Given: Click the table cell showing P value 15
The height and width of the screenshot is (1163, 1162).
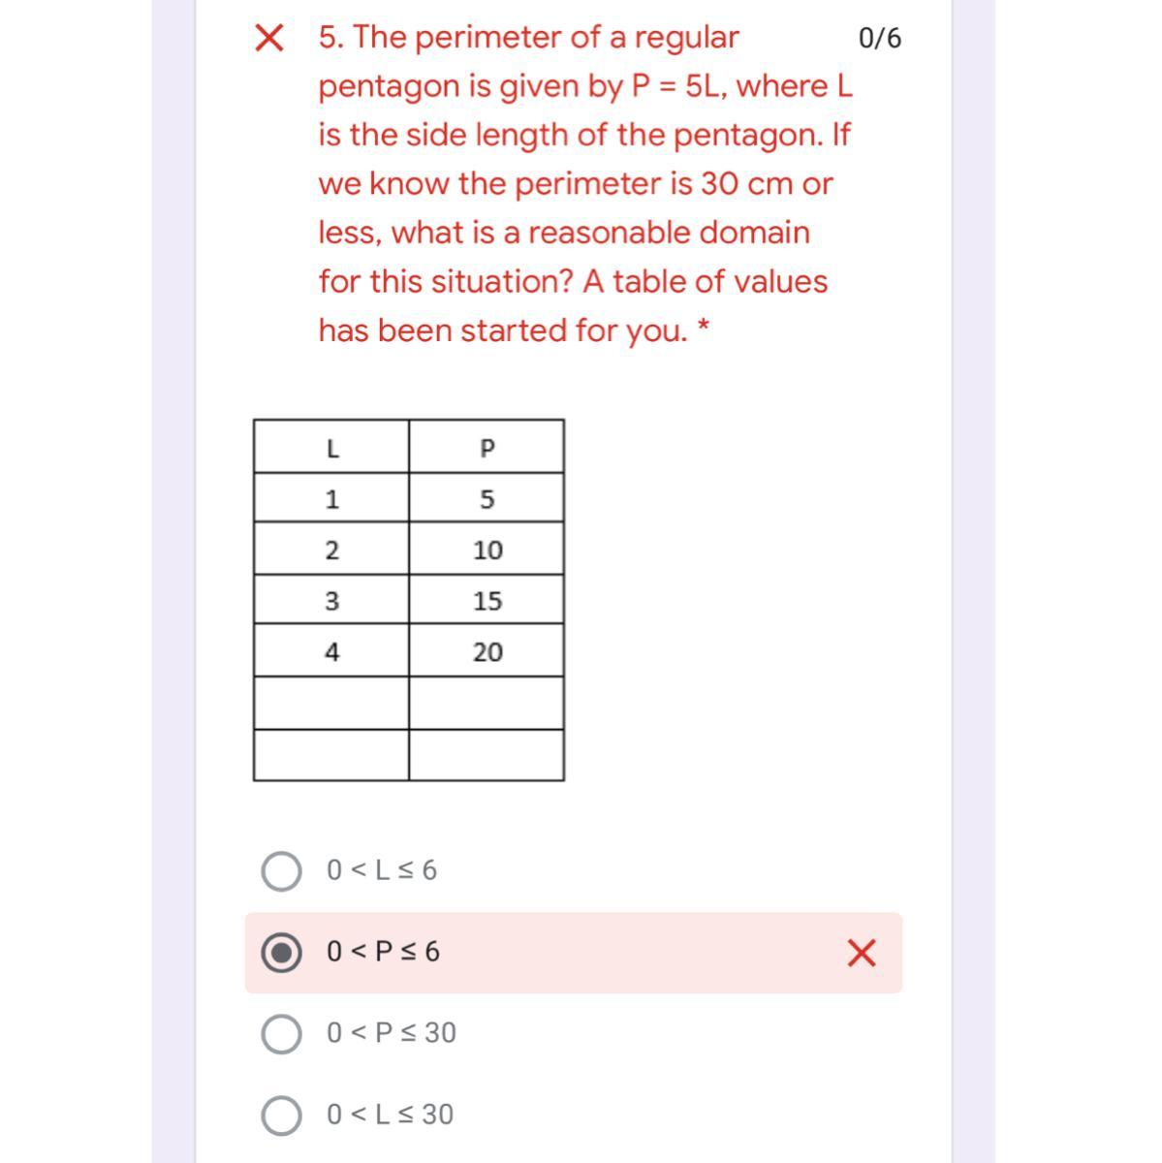Looking at the screenshot, I should (487, 601).
